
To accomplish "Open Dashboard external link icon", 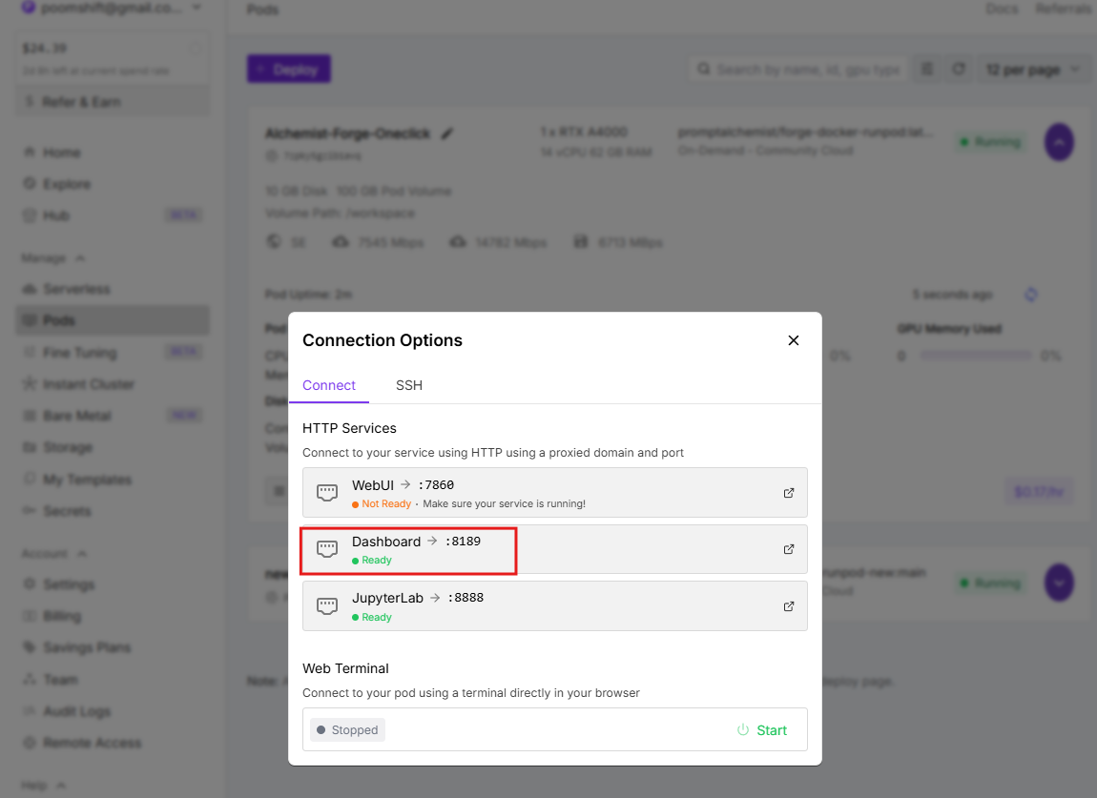I will 789,549.
